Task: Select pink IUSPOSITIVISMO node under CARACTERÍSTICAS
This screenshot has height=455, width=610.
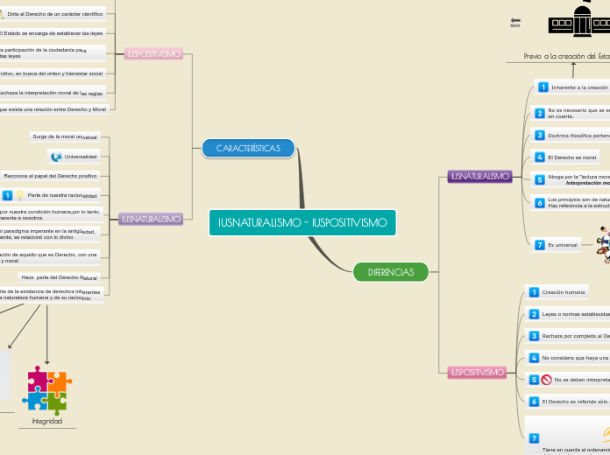Action: pyautogui.click(x=153, y=53)
